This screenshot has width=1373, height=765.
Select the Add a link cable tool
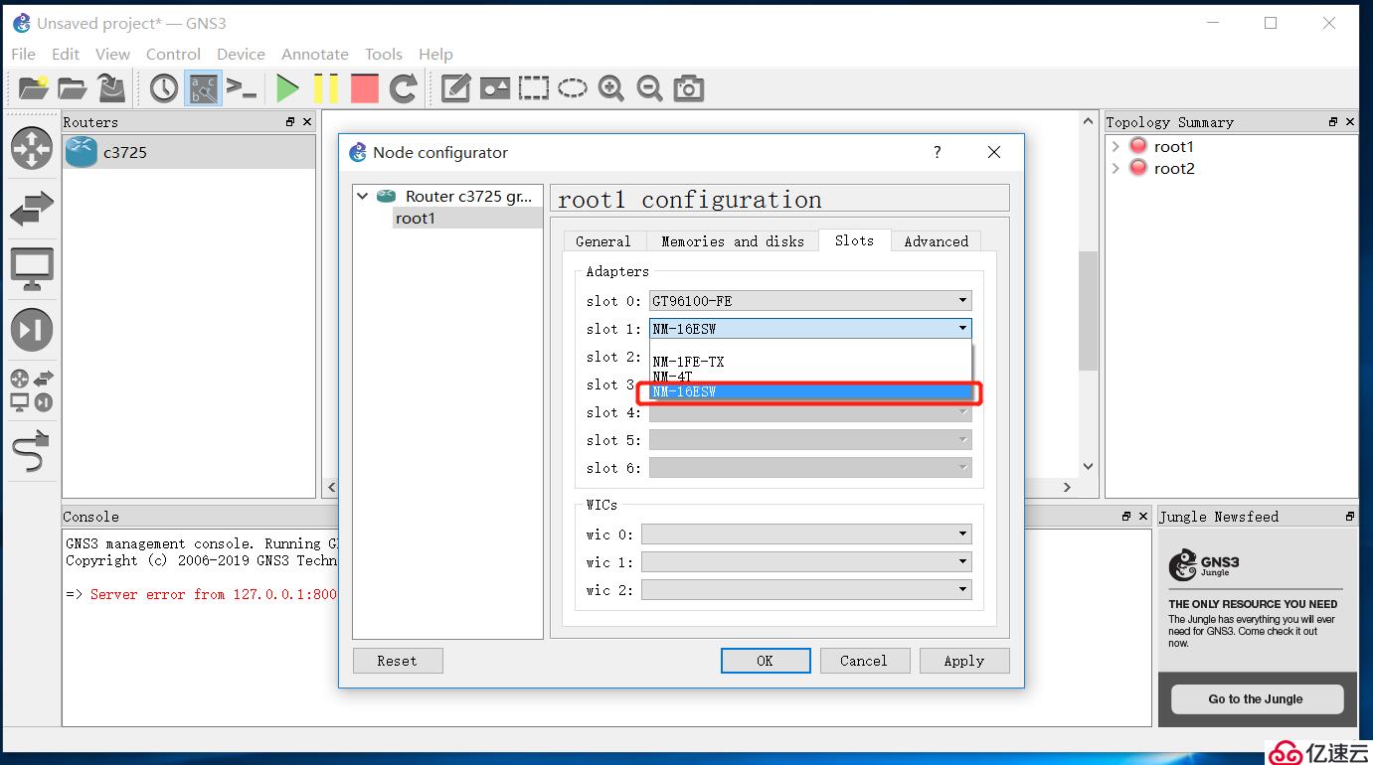[32, 451]
